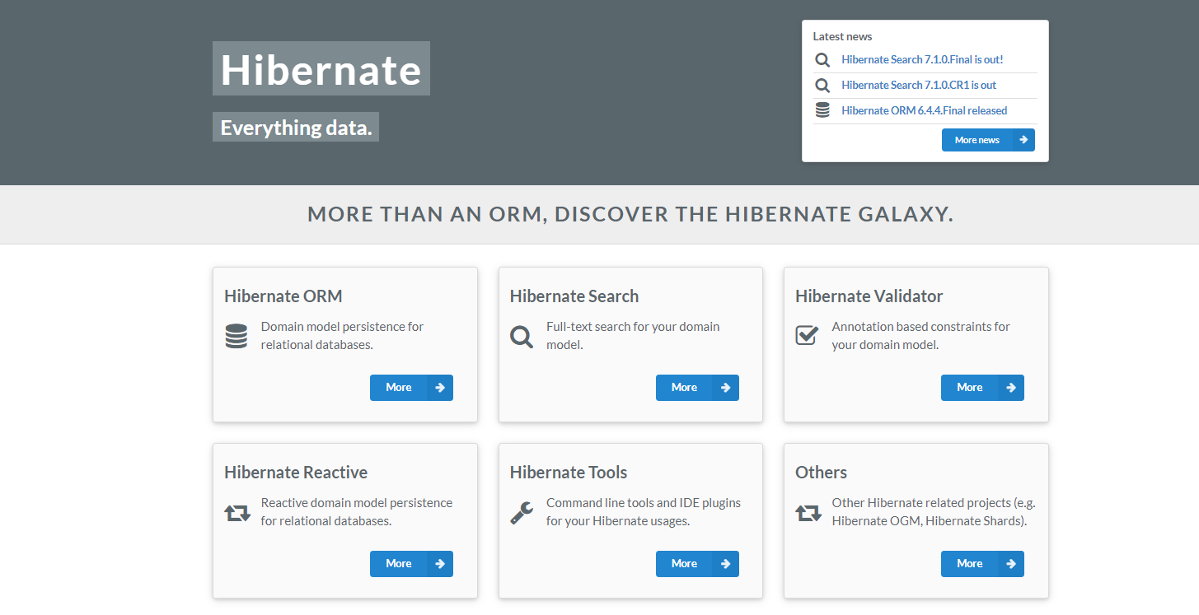Click database icon beside ORM 6.4.4.Final news
The image size is (1199, 615).
[822, 110]
